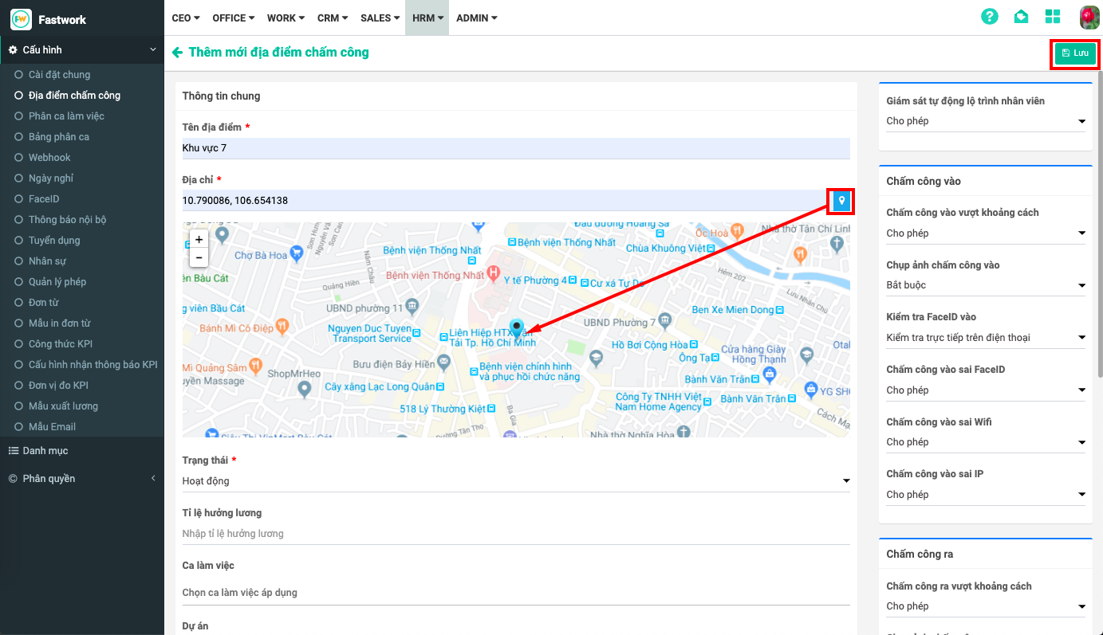Screen dimensions: 1103x635
Task: Open Chụp ảnh chấm công vào dropdown
Action: [986, 285]
